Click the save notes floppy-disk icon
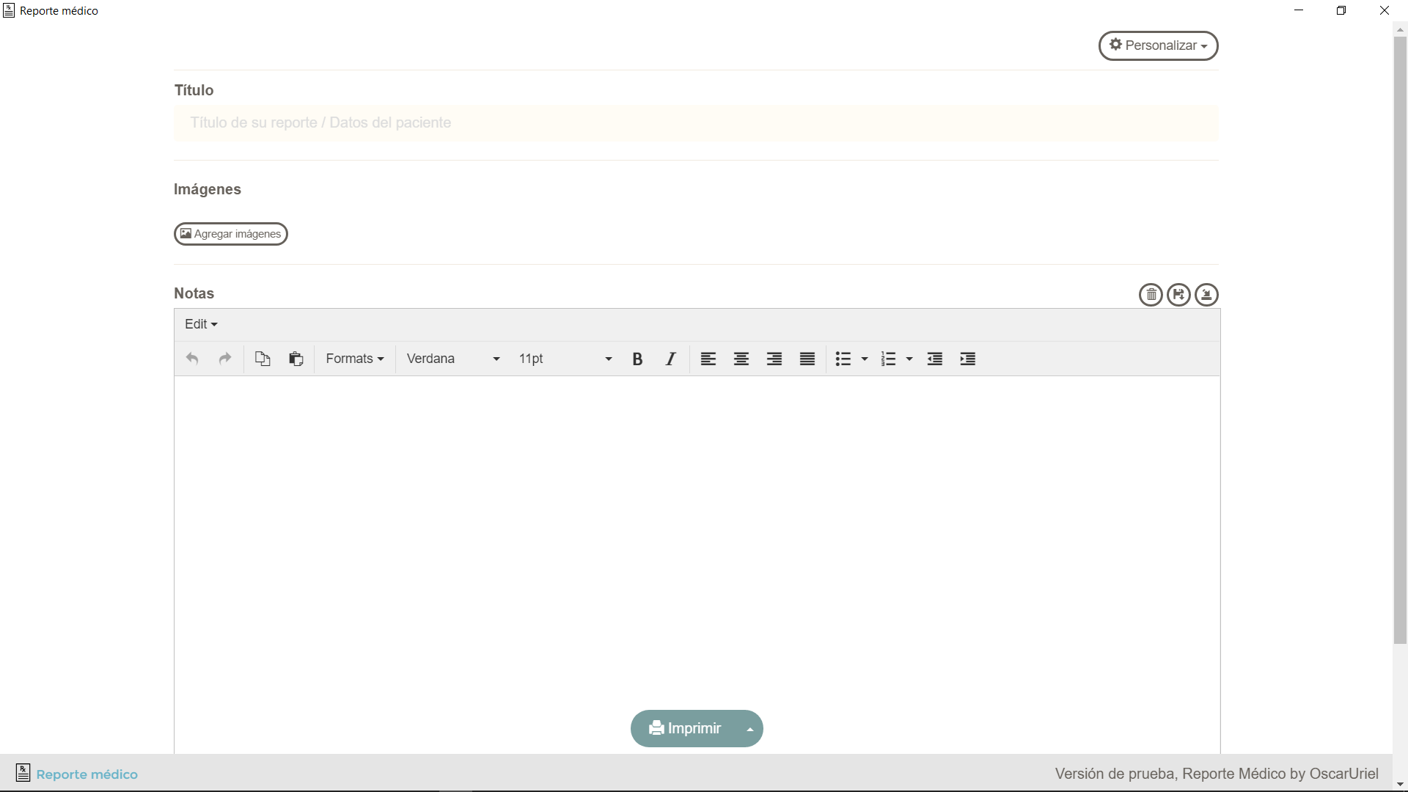This screenshot has height=792, width=1408. [1178, 295]
